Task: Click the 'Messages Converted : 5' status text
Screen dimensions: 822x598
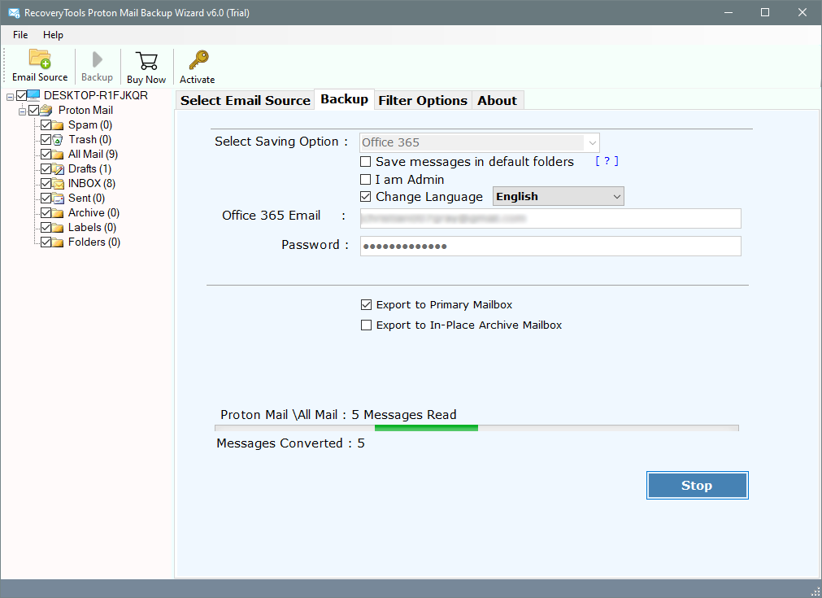Action: 290,443
